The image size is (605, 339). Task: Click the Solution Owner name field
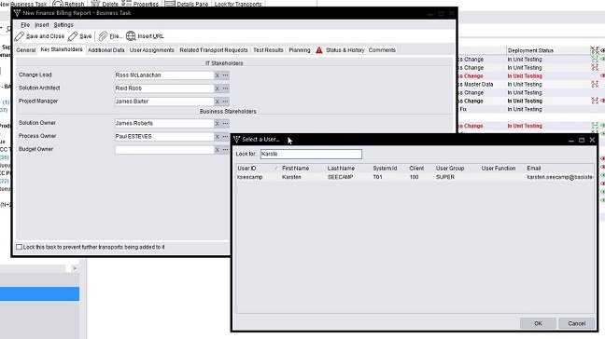click(x=164, y=124)
